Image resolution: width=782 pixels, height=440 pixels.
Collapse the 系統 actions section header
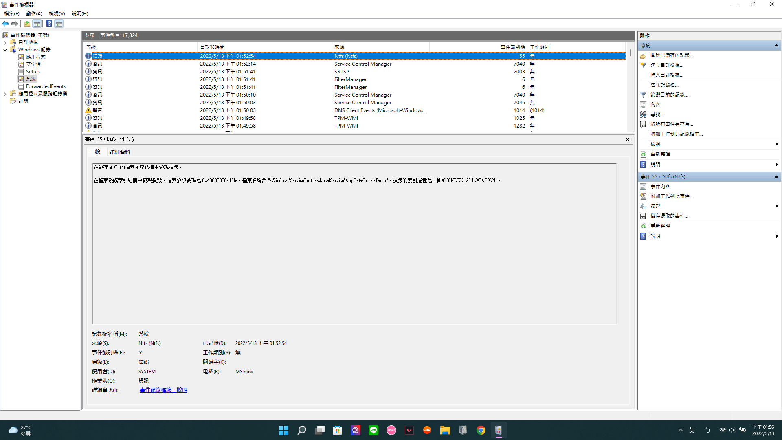[776, 46]
